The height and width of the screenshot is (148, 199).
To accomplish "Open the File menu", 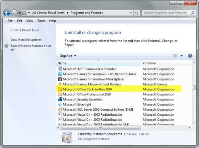I will [x=10, y=21].
